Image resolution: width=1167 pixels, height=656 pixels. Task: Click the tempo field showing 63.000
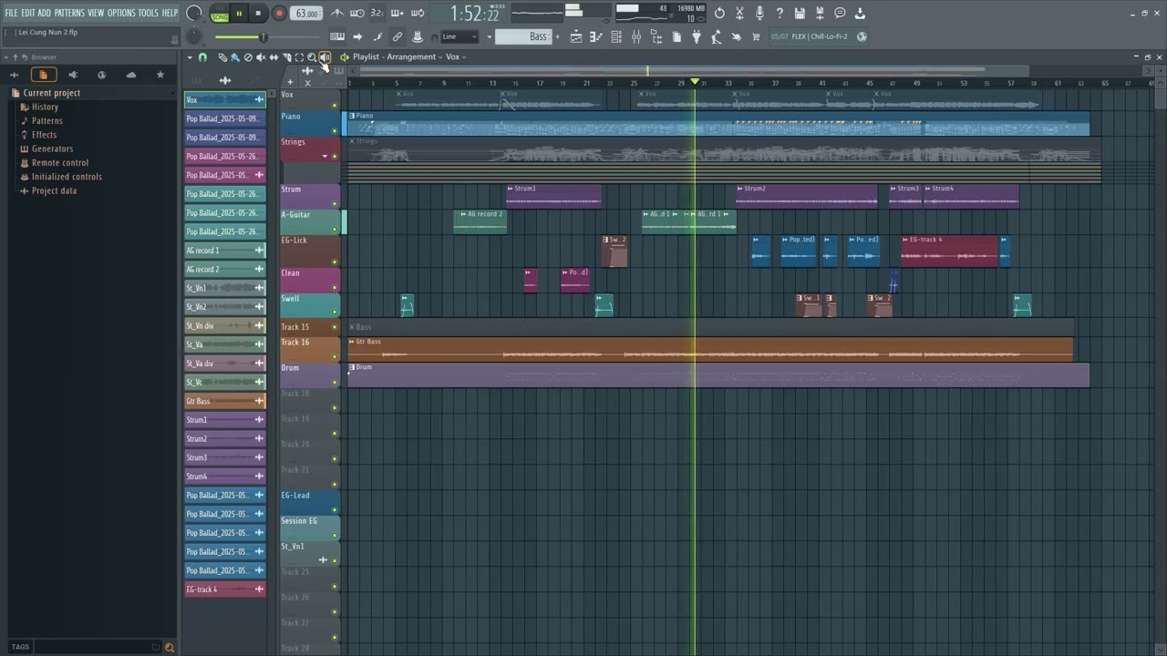[x=307, y=14]
